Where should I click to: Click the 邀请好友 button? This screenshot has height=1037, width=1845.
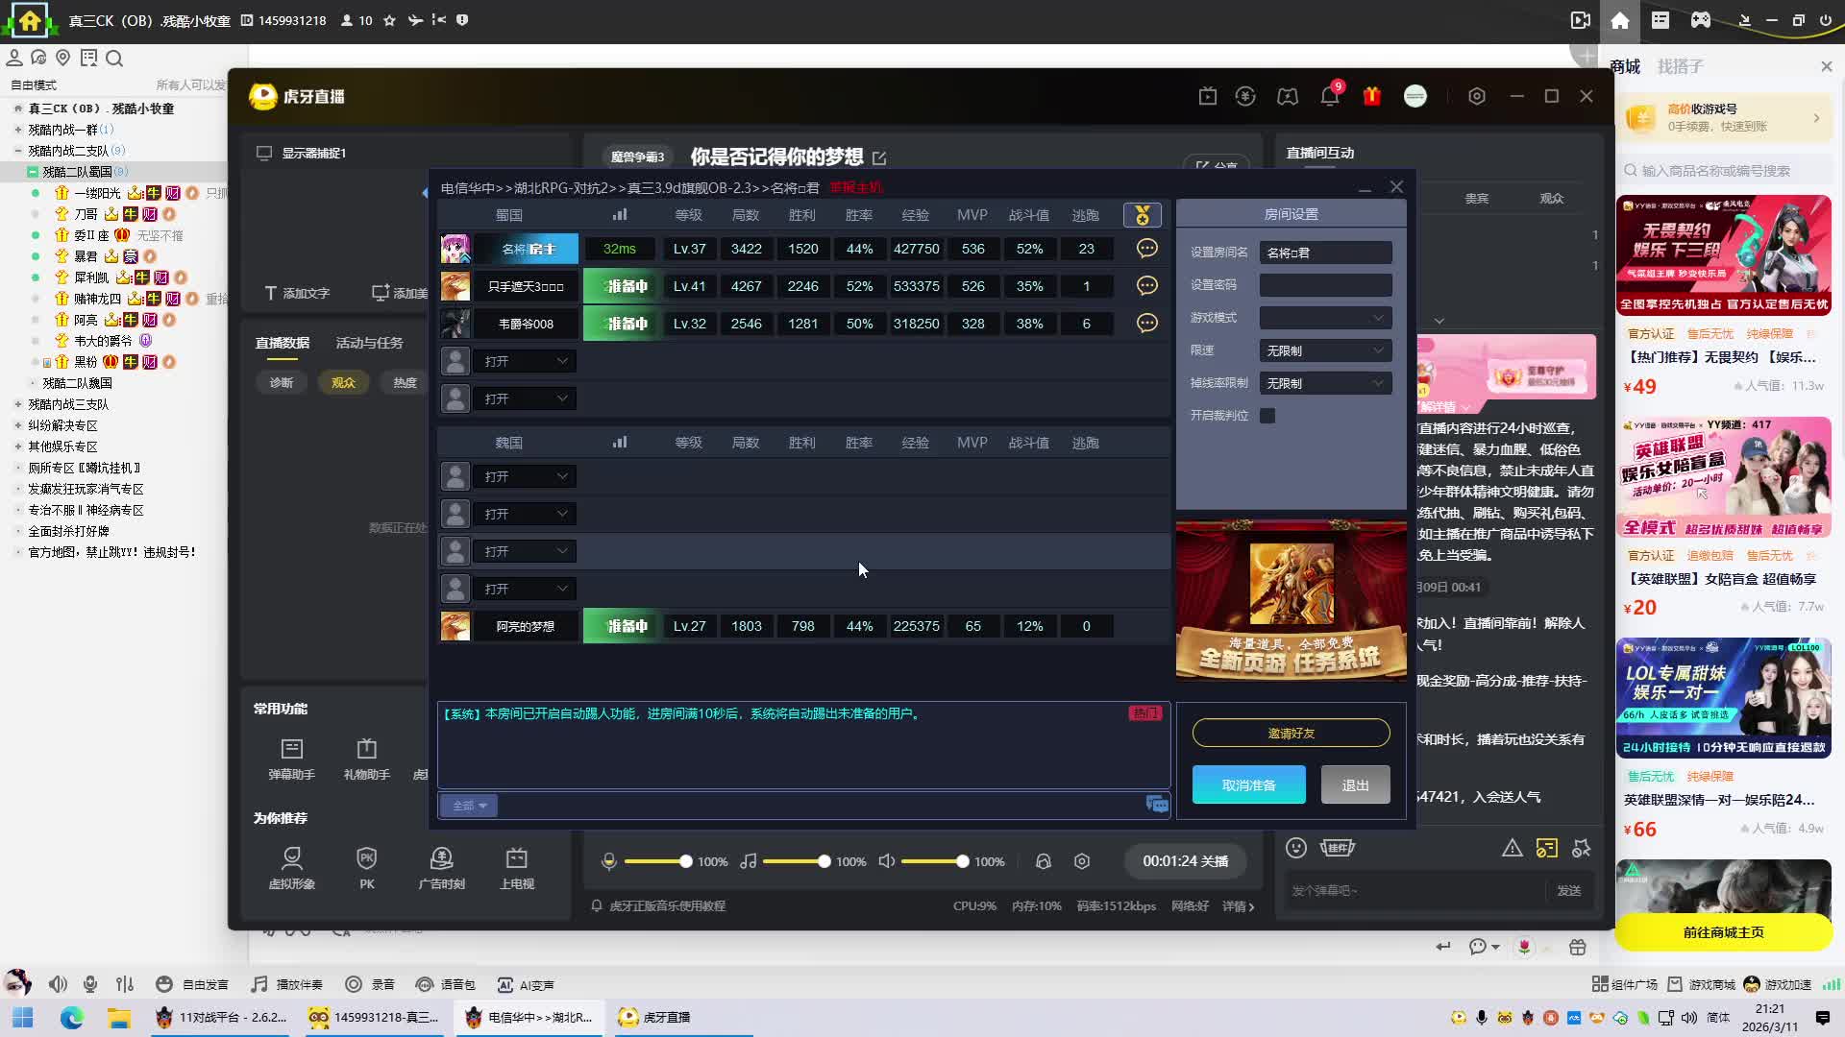1291,733
